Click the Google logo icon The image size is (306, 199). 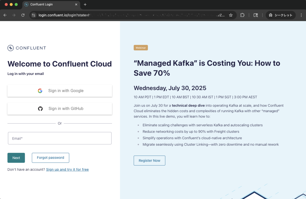tap(40, 91)
